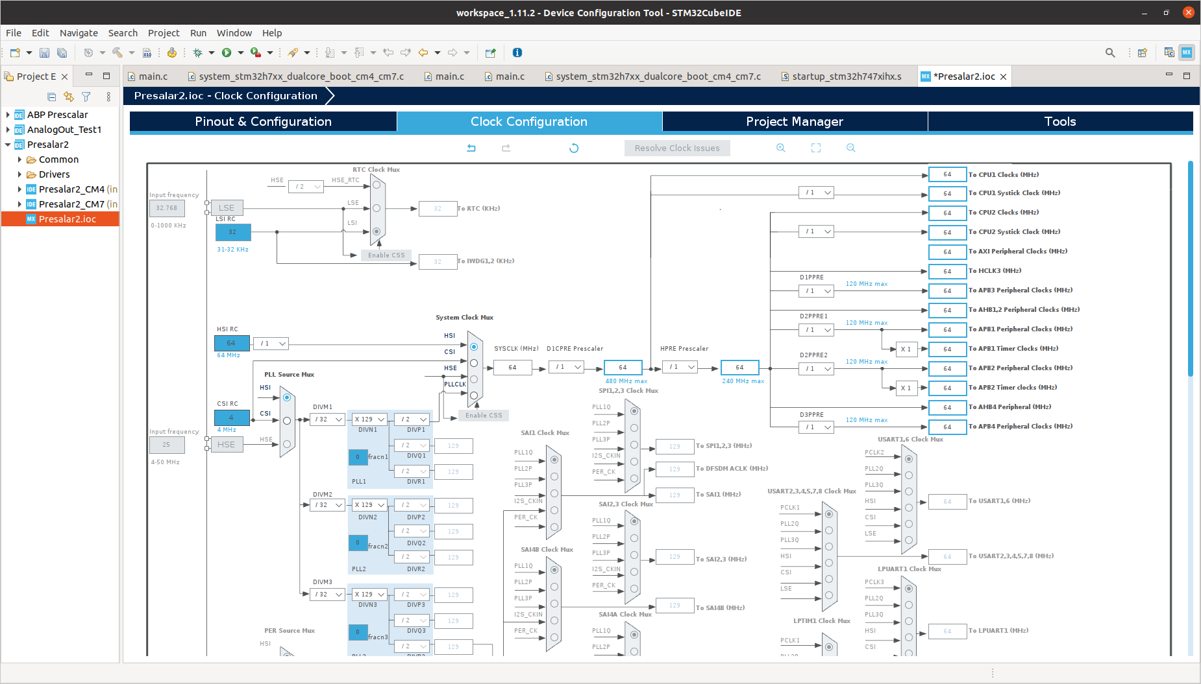
Task: Click the Build hammer icon
Action: [118, 53]
